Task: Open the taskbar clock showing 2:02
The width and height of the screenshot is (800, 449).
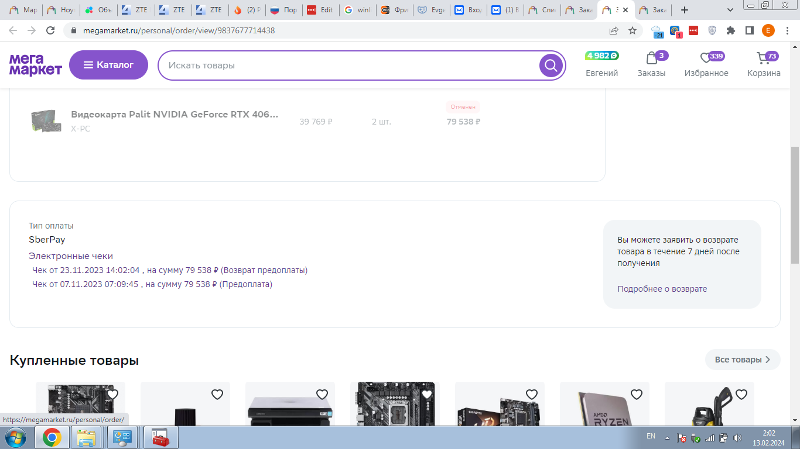Action: [769, 437]
